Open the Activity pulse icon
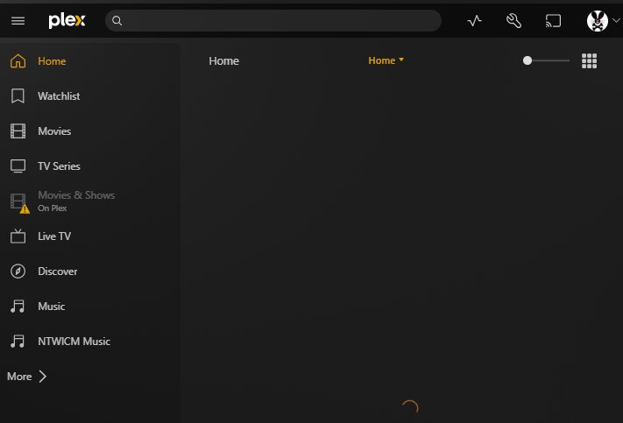Viewport: 623px width, 423px height. click(x=474, y=21)
